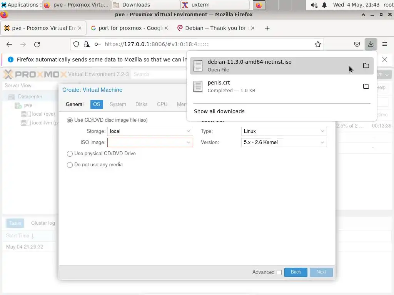This screenshot has height=295, width=394.
Task: Click the Back button in wizard
Action: (296, 272)
